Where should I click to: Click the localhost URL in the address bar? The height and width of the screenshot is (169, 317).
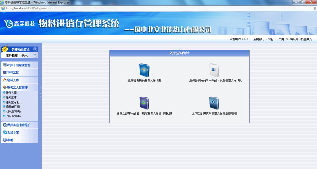click(x=29, y=8)
